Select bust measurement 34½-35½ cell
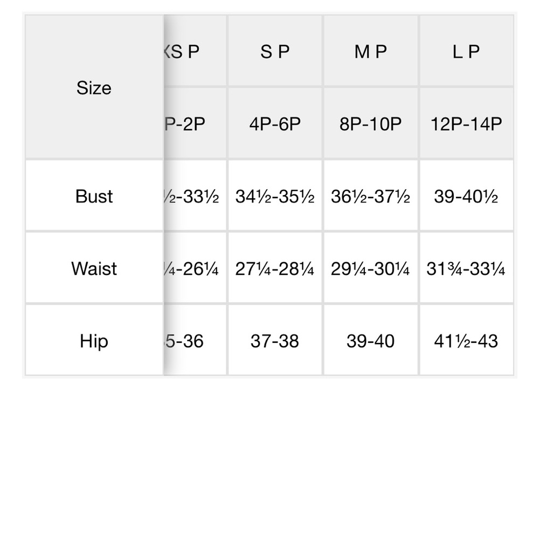 point(275,196)
